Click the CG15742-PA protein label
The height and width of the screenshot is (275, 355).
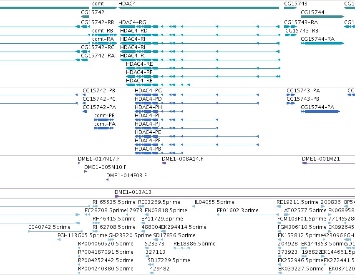99,107
